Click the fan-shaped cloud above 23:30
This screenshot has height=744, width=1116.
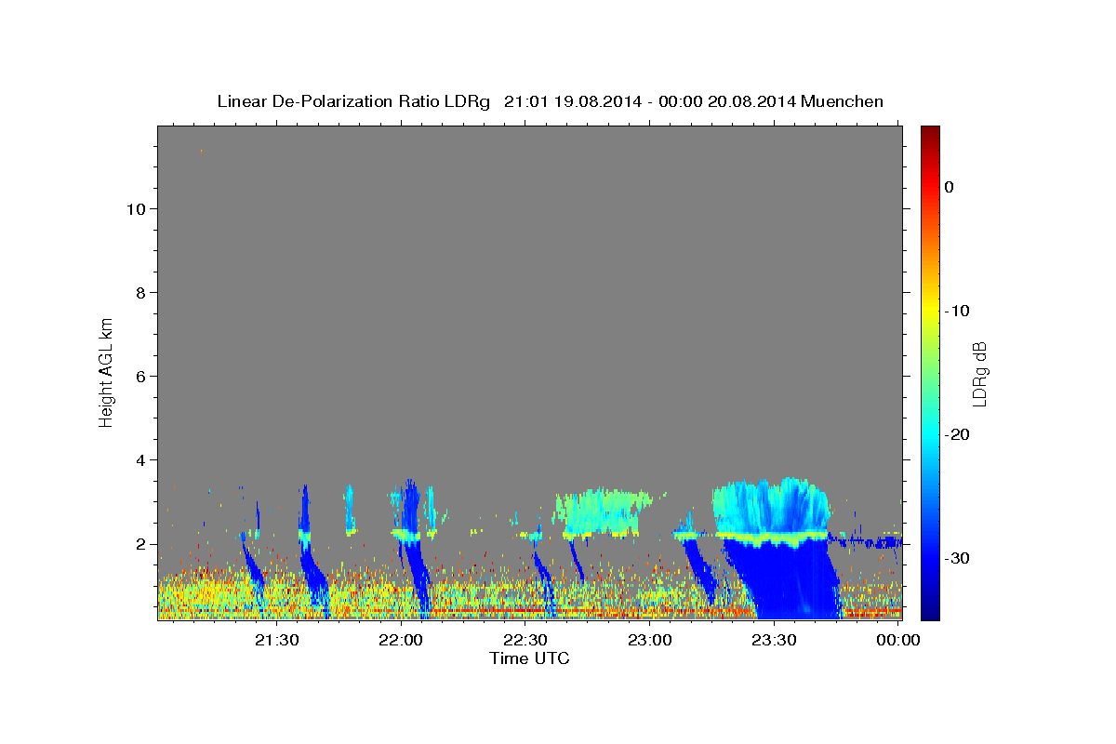(770, 507)
